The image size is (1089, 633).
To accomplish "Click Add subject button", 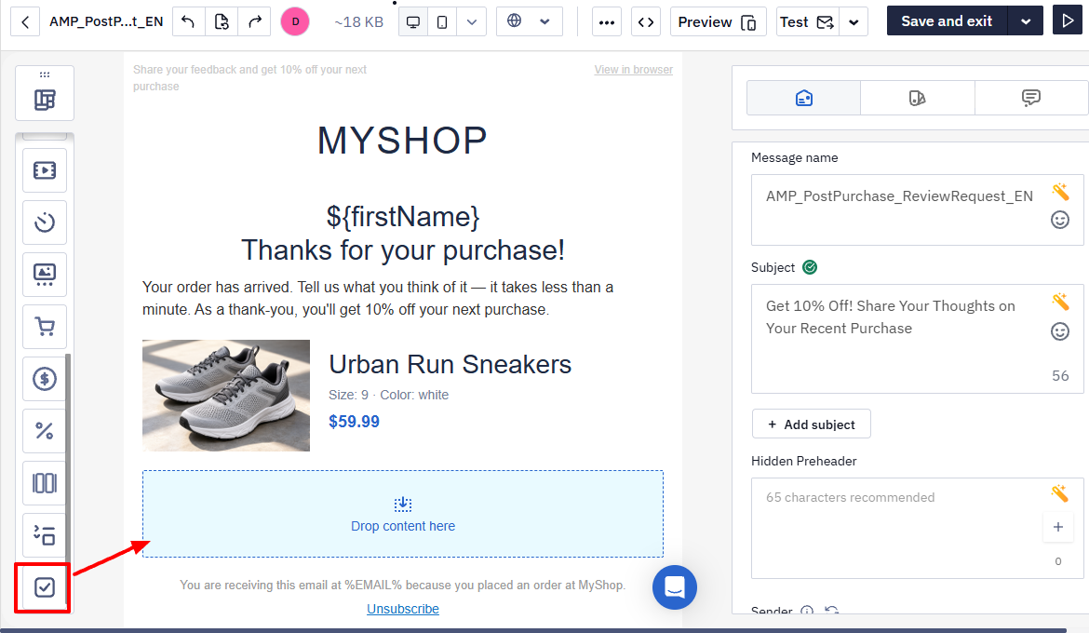I will [x=812, y=424].
